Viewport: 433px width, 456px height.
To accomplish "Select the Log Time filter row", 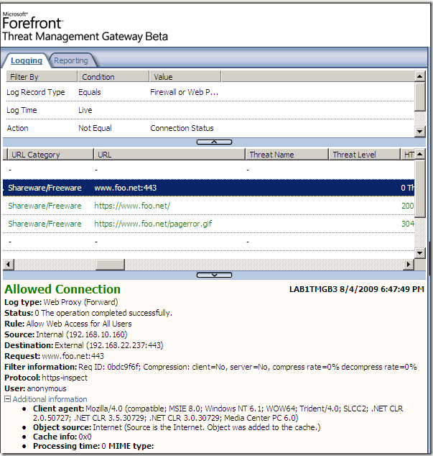I will coord(210,110).
